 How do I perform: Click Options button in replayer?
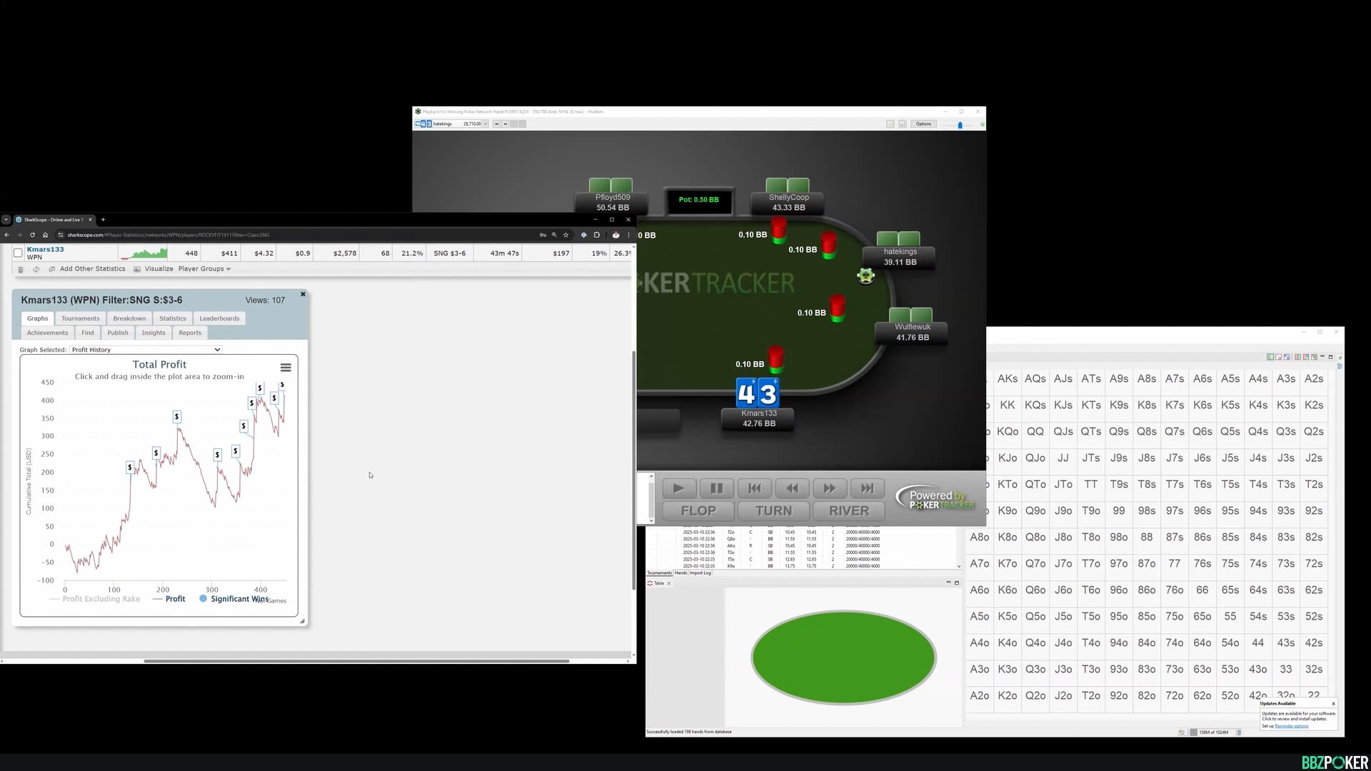[x=923, y=124]
